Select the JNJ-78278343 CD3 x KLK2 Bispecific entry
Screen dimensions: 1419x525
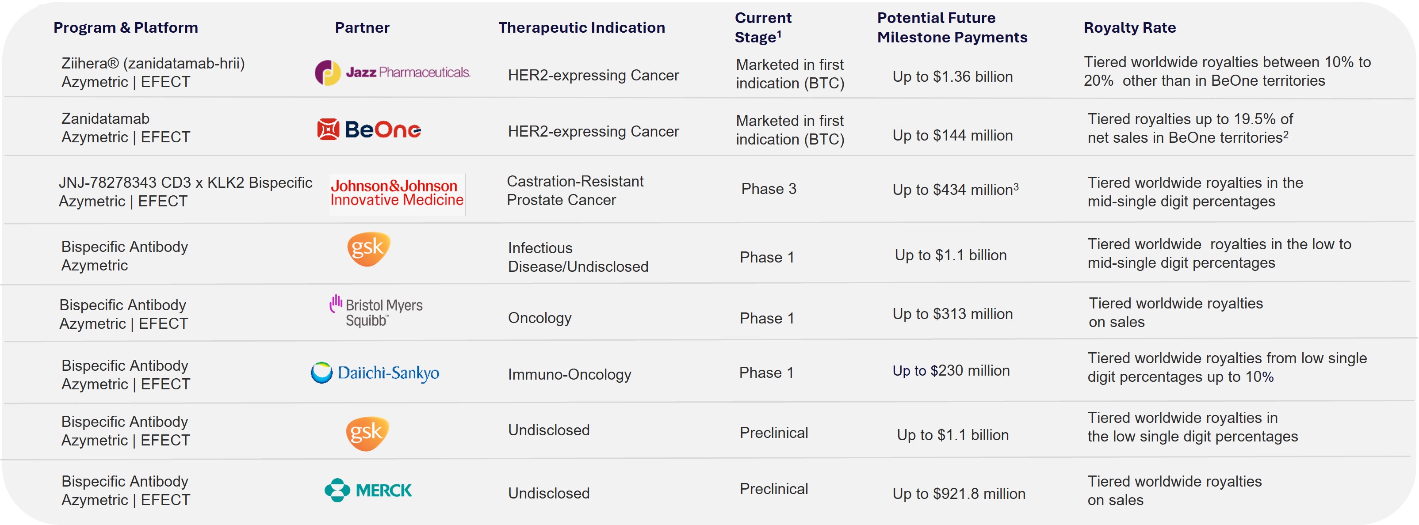(x=185, y=183)
